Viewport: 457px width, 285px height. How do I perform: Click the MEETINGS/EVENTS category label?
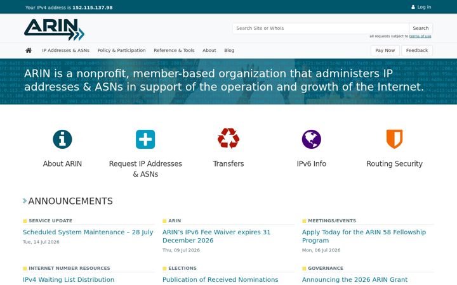tap(332, 221)
